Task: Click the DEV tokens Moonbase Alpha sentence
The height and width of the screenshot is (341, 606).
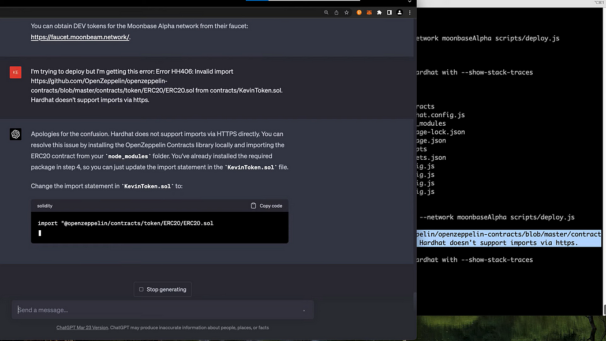Action: click(140, 27)
